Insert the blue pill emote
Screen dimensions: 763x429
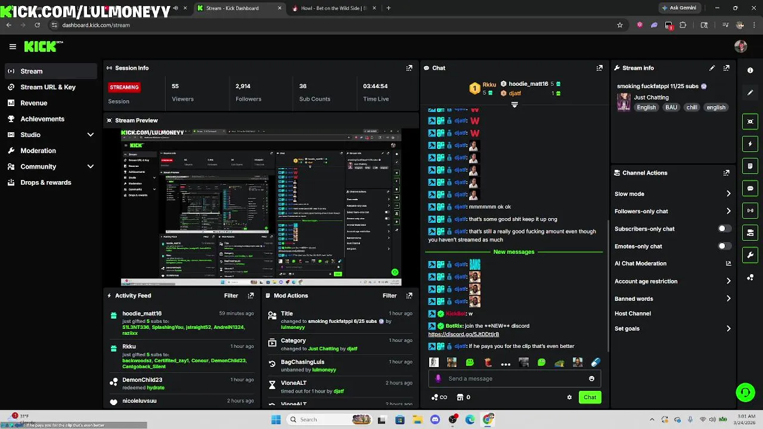595,362
